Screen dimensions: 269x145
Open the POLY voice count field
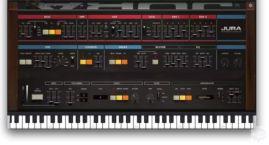click(100, 97)
